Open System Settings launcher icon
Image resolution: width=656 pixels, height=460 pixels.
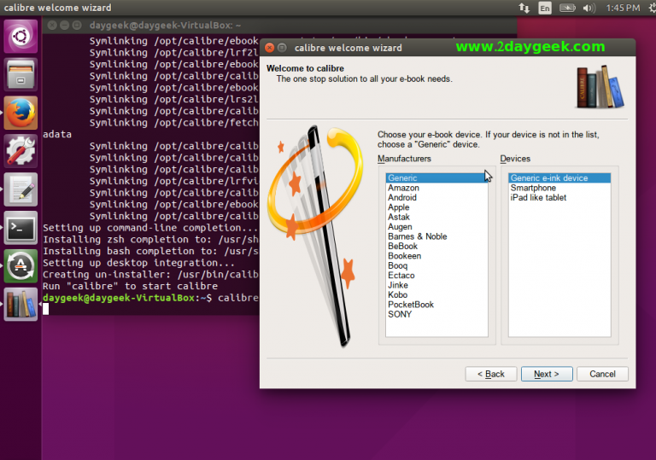(20, 151)
